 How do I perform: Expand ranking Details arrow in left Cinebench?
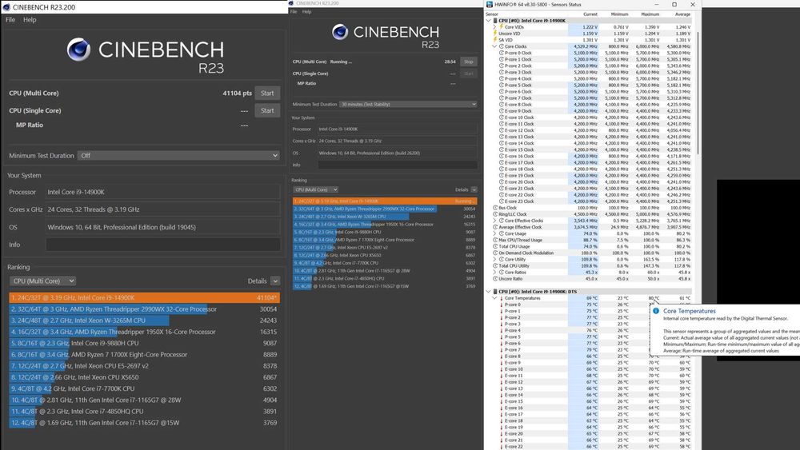point(275,281)
